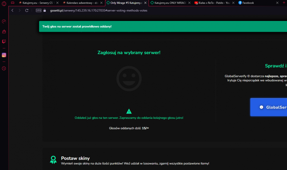Open the Opera menu logo
This screenshot has height=170, width=287.
click(x=4, y=3)
